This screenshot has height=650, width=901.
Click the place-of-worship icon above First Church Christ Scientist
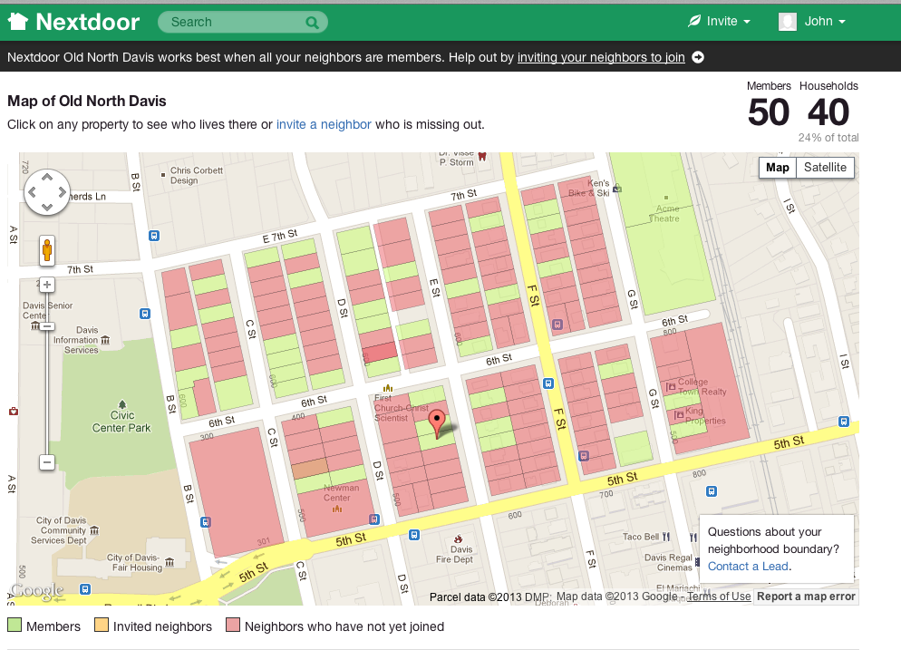[388, 389]
